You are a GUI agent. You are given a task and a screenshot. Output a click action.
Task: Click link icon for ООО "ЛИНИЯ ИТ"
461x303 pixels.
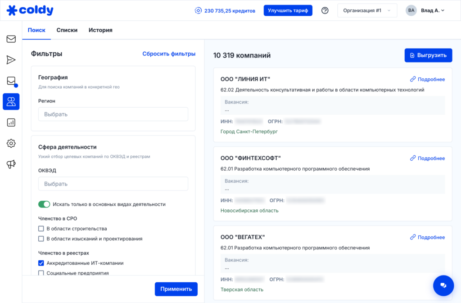pyautogui.click(x=413, y=79)
